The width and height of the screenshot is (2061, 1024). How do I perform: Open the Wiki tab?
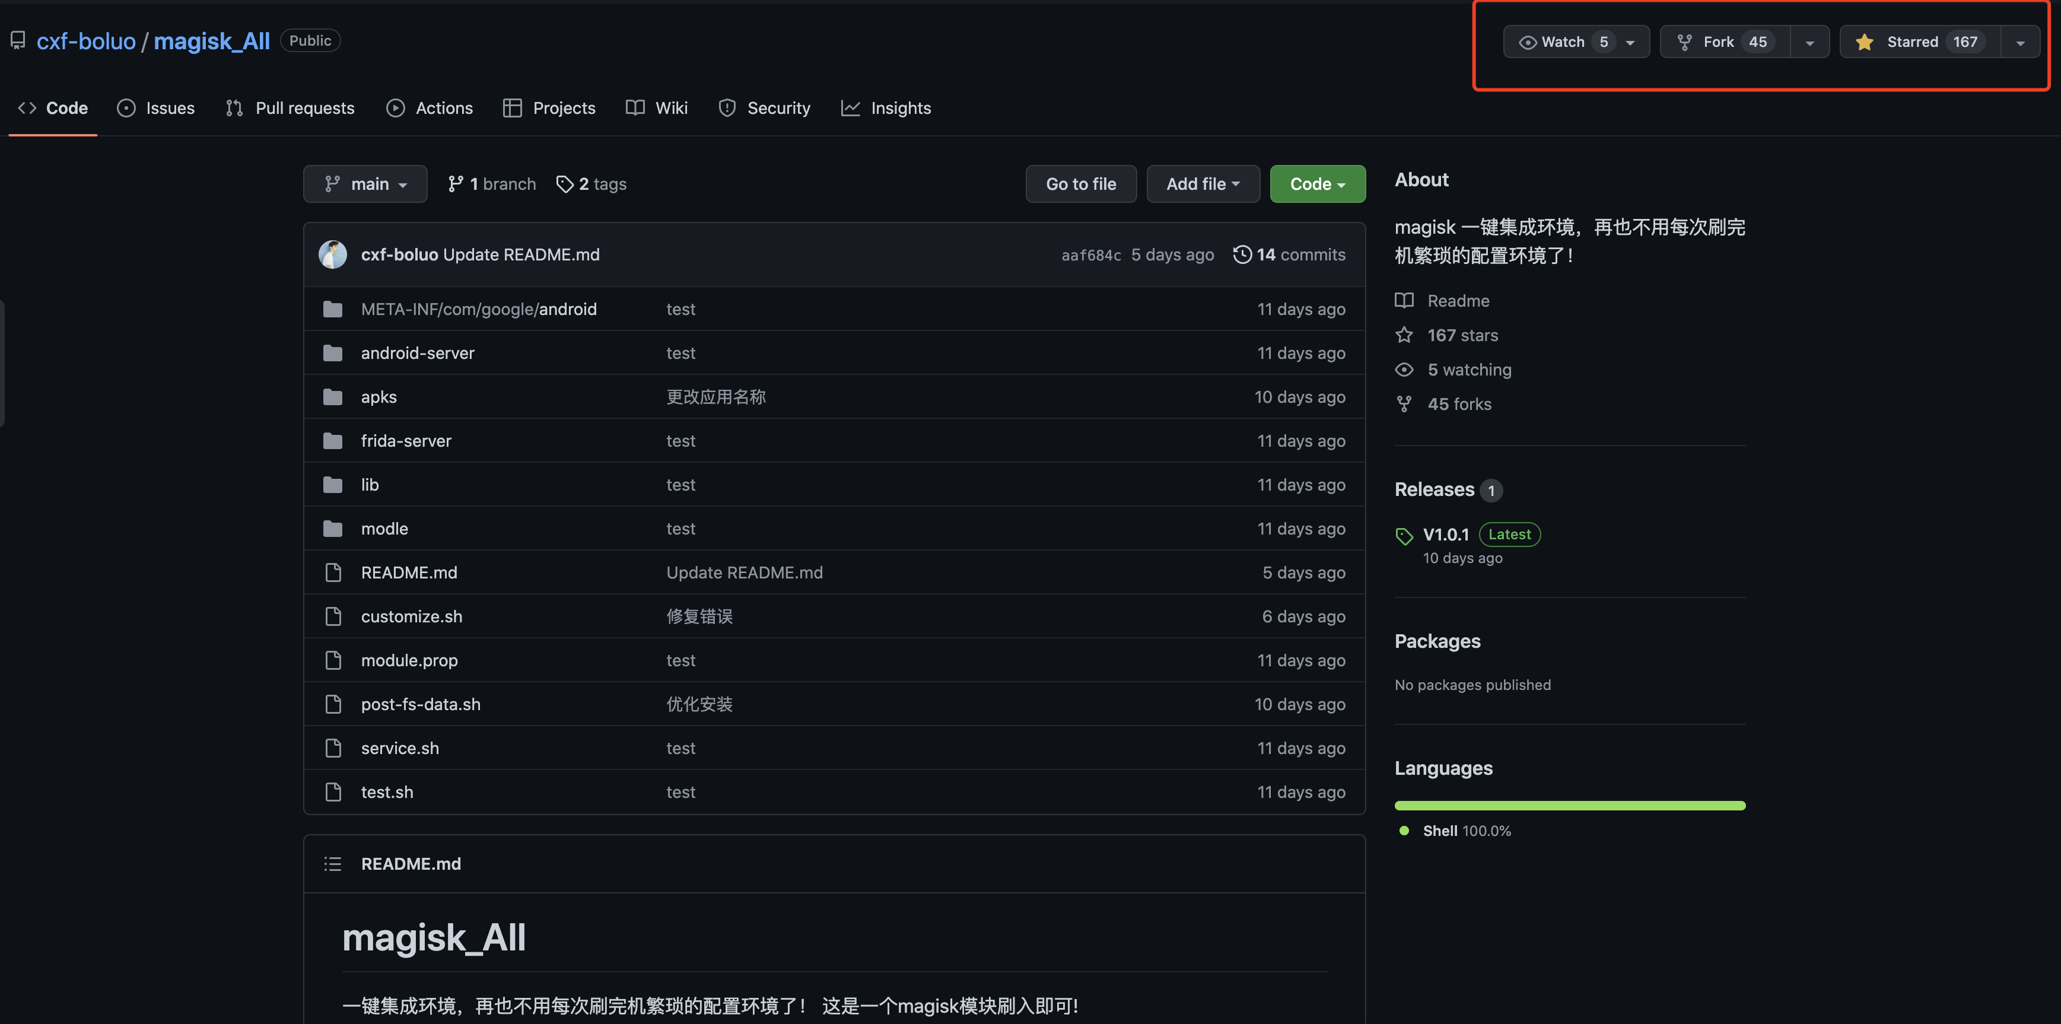657,108
